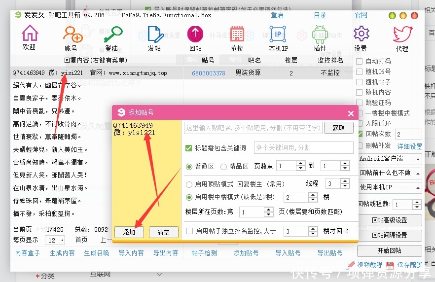Click the 目录 link in title bar
This screenshot has width=435, height=282.
pos(320,15)
